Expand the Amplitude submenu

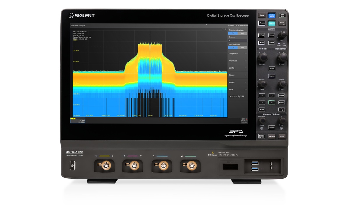pyautogui.click(x=238, y=61)
